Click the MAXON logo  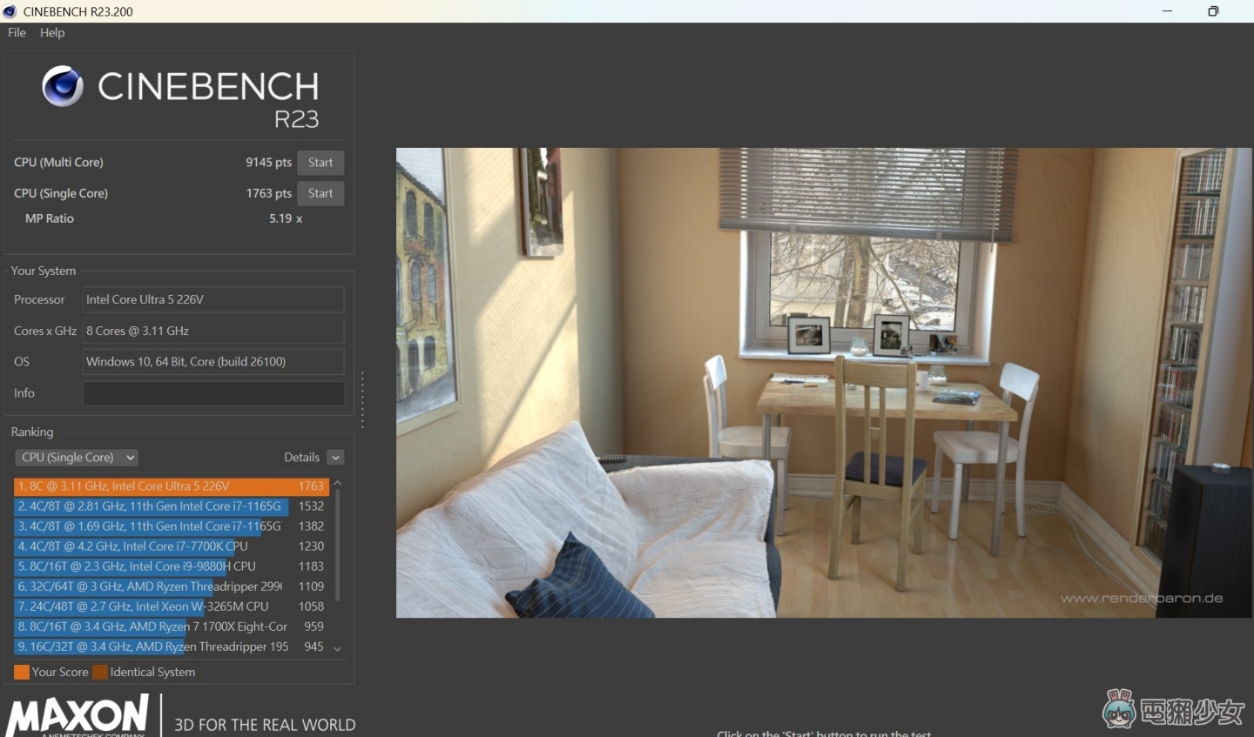78,715
